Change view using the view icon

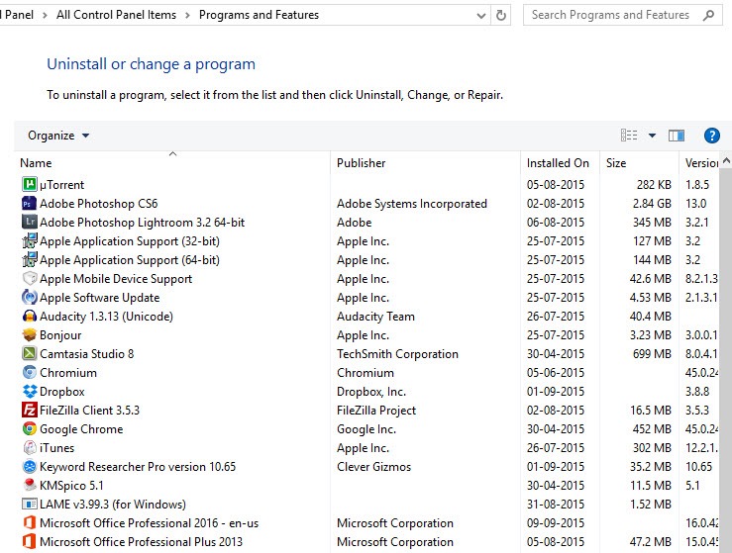[x=629, y=136]
